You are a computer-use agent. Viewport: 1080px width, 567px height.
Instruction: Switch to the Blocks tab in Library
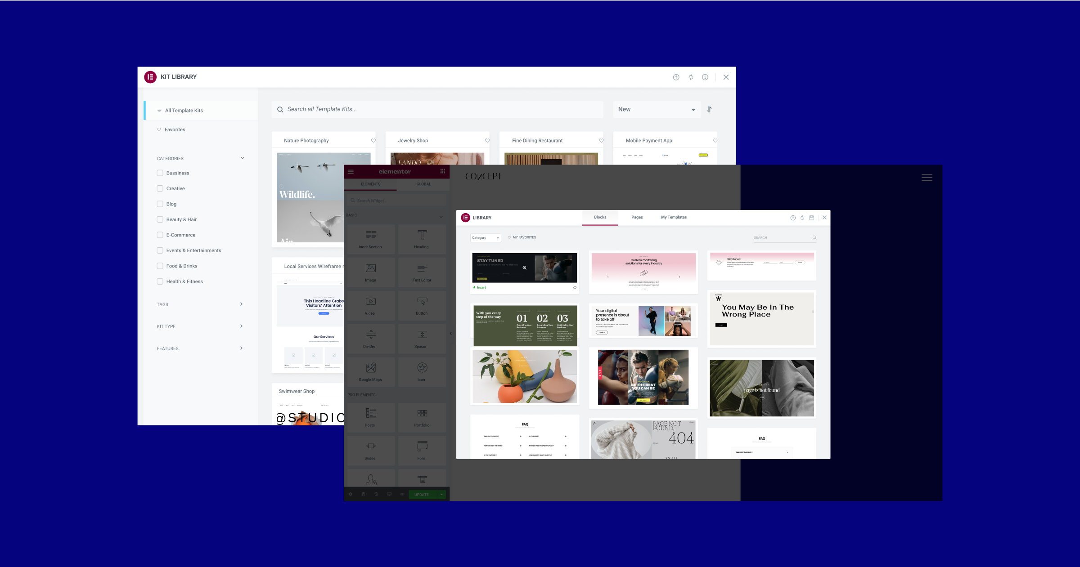[x=599, y=217]
